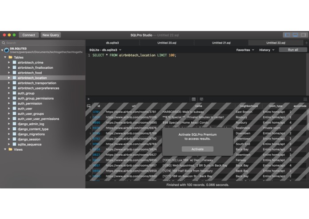309x219 pixels.
Task: Click the Activate button
Action: click(x=197, y=149)
